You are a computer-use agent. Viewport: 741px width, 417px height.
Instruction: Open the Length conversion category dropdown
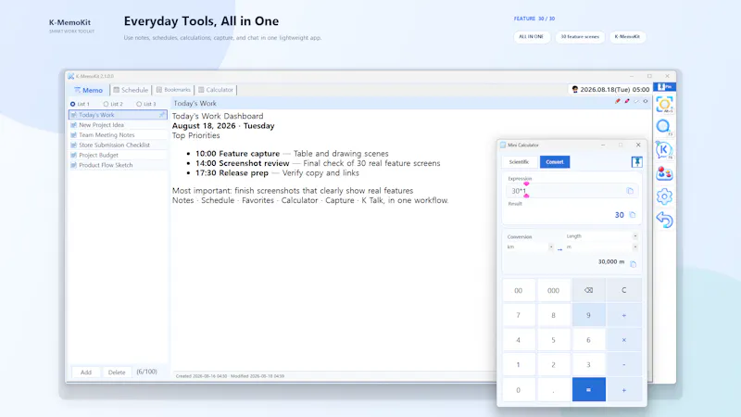tap(601, 236)
